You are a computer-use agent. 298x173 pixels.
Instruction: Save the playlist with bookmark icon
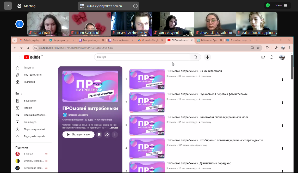[99, 135]
